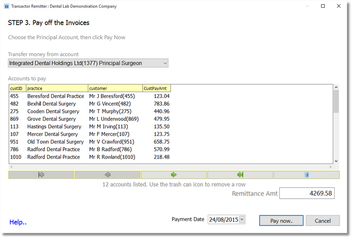Click the Cancel button
This screenshot has width=352, height=238.
point(323,221)
